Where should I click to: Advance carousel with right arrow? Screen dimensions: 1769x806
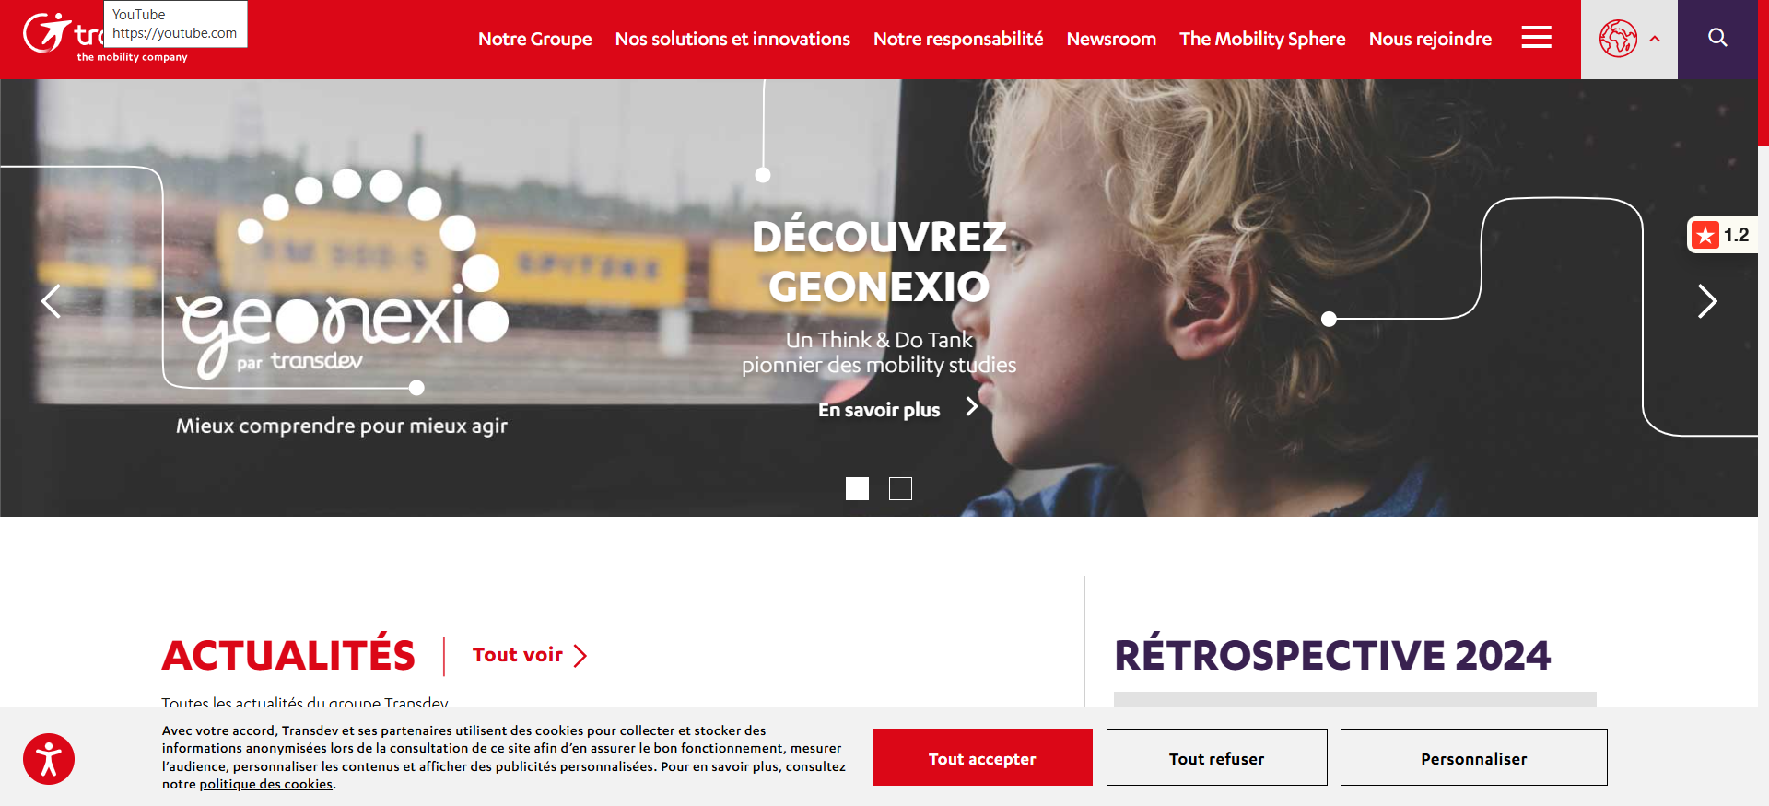(x=1707, y=301)
